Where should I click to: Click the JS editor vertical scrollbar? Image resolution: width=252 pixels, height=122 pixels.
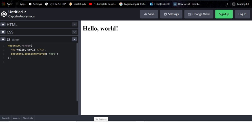[77, 72]
